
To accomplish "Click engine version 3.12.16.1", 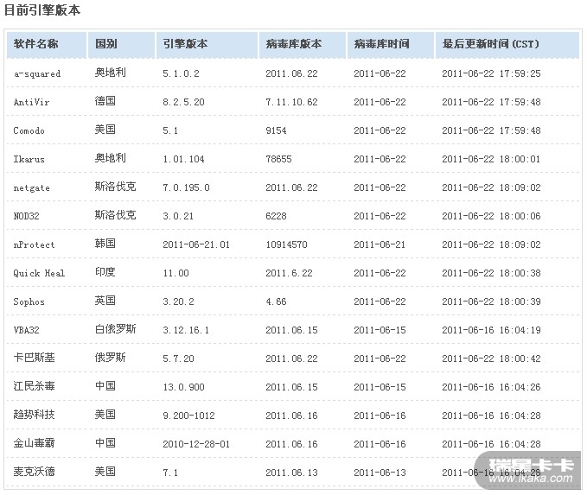I will [186, 330].
